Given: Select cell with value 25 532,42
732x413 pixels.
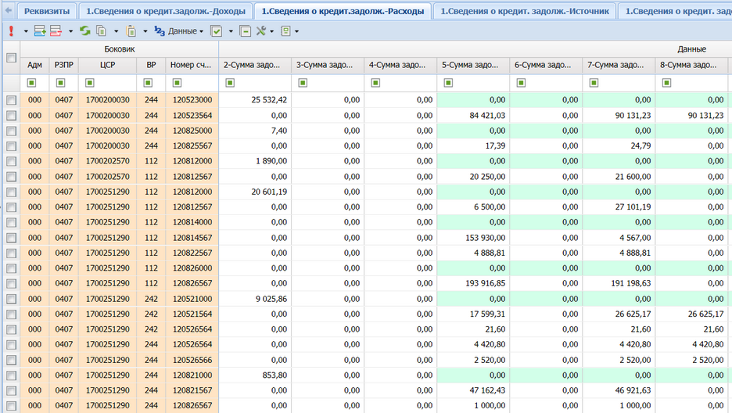Looking at the screenshot, I should 255,100.
